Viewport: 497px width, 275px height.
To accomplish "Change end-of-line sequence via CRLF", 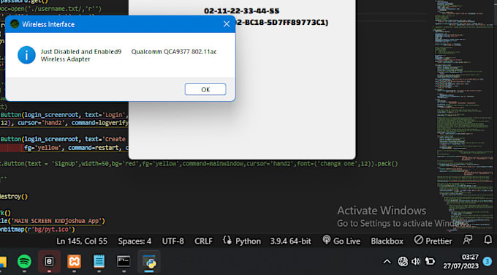I will click(x=203, y=241).
